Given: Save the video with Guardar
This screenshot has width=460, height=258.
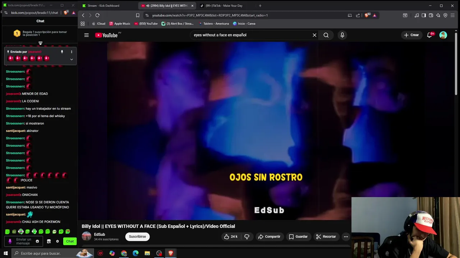Looking at the screenshot, I should 298,236.
